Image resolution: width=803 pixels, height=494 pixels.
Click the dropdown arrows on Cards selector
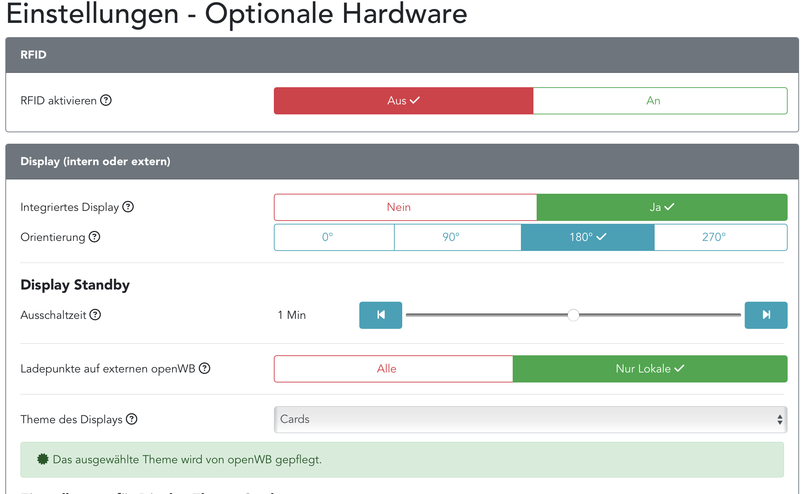click(x=780, y=419)
